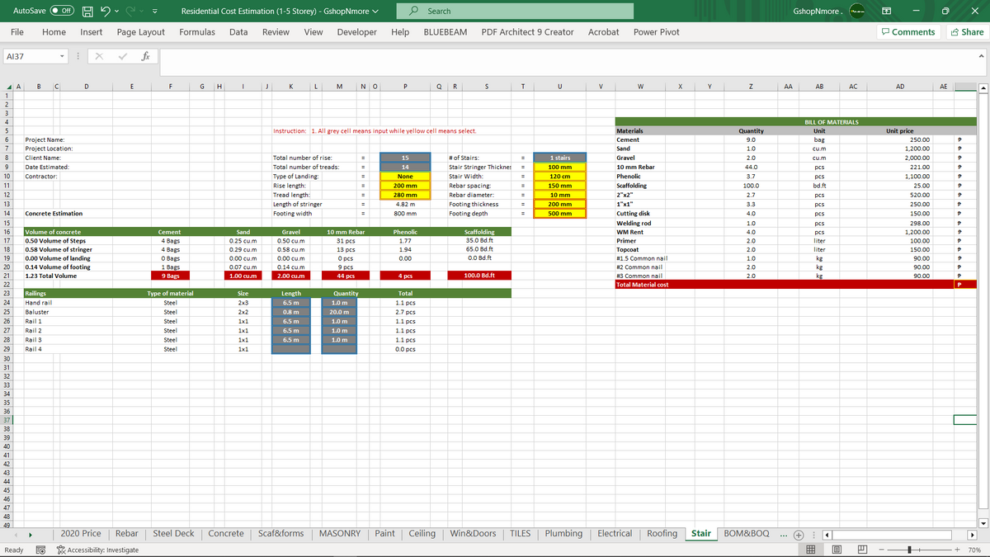Open the Page Layout ribbon tab
The height and width of the screenshot is (557, 990).
141,32
